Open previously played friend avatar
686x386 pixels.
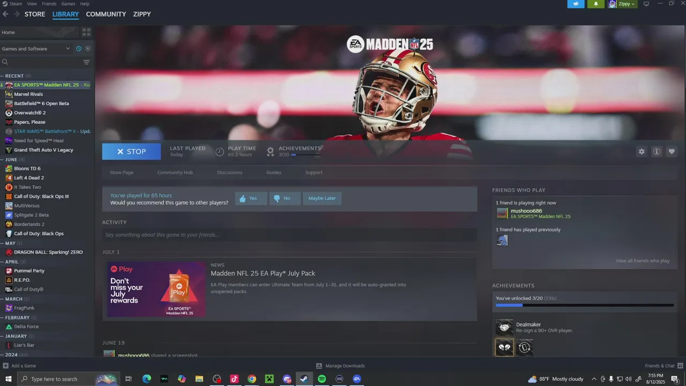502,240
